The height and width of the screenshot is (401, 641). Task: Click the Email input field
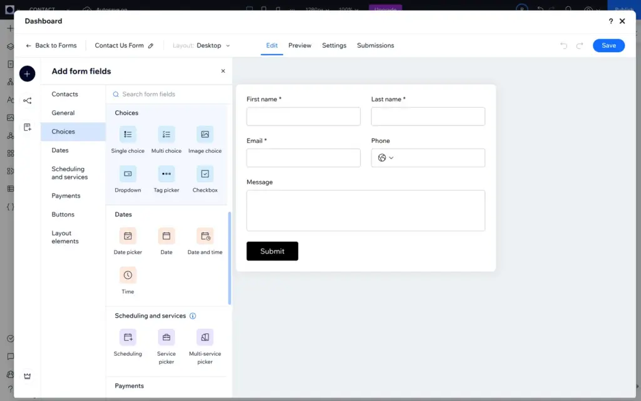point(304,158)
